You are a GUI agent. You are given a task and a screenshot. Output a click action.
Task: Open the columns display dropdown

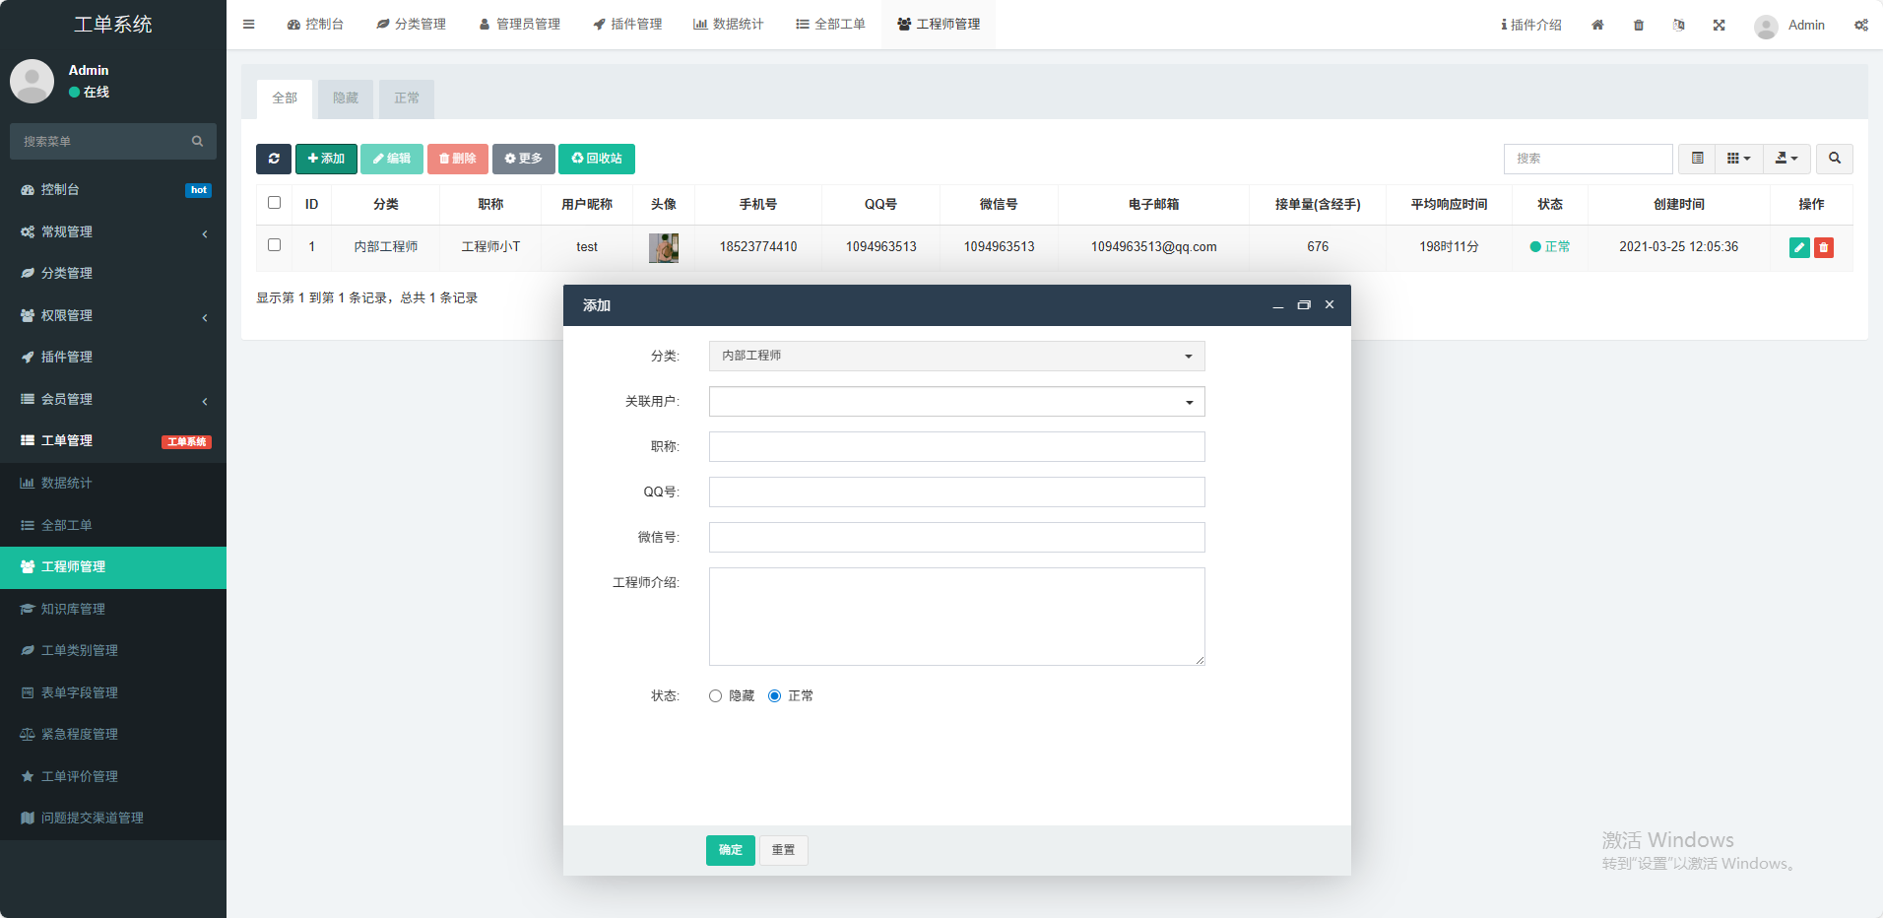[1738, 159]
